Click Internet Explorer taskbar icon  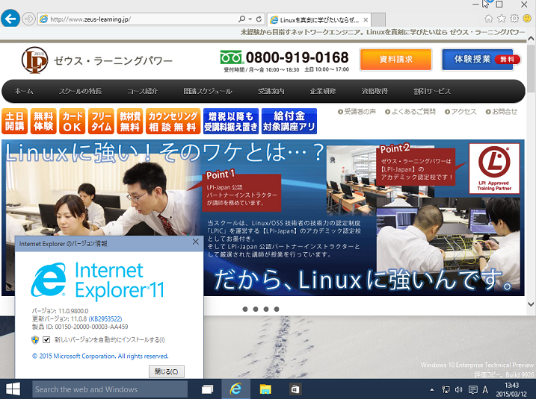pos(236,389)
